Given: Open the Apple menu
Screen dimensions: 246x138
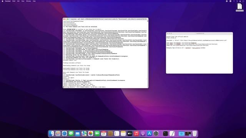Looking at the screenshot, I should [2, 1].
